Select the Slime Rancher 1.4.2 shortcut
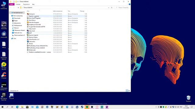 34,39
